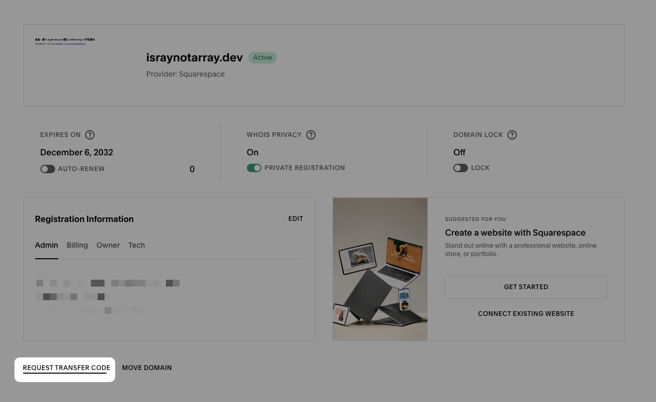Enable the domain Lock toggle
The image size is (656, 402).
point(461,168)
